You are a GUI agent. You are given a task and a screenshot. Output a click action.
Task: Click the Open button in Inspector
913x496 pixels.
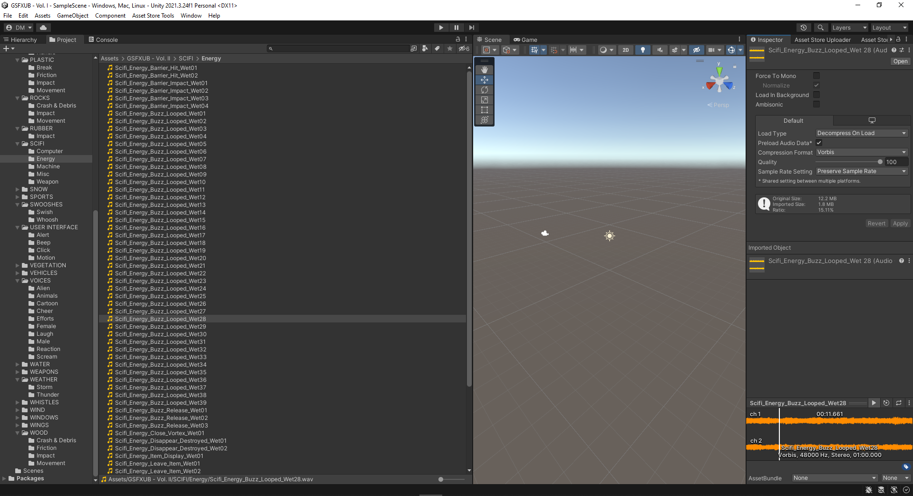point(900,61)
